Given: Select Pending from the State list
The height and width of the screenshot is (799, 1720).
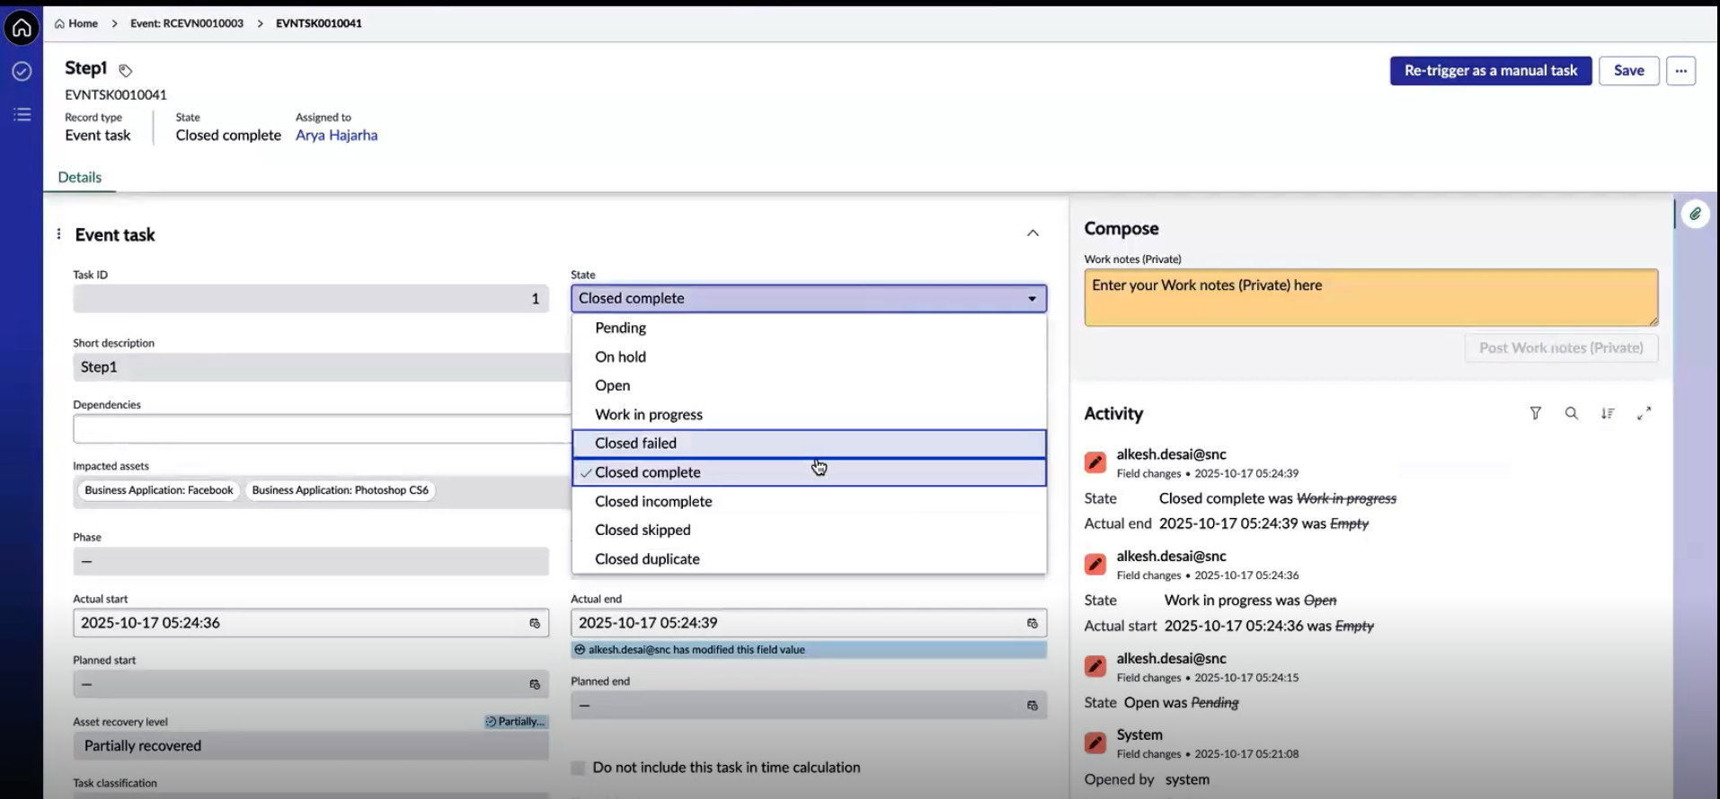Looking at the screenshot, I should (x=809, y=328).
